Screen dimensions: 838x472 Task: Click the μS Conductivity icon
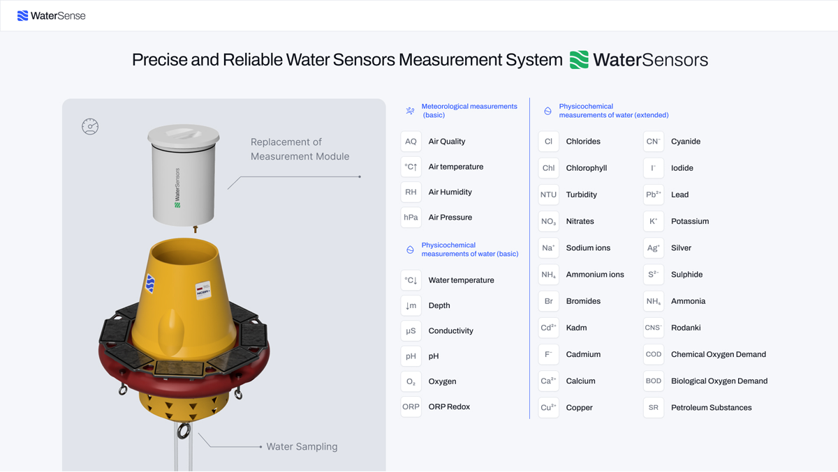pyautogui.click(x=411, y=330)
